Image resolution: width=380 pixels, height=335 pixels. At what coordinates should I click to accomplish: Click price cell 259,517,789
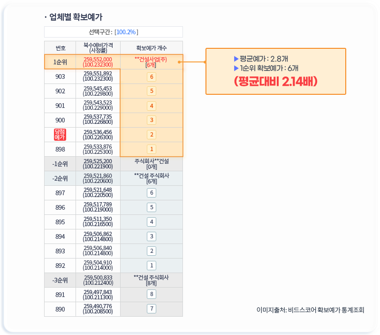98,207
